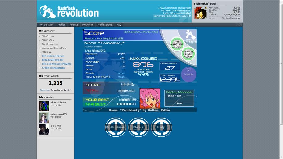The image size is (283, 159).
Task: Open the FFR Veteran Forum link
Action: coord(53,56)
